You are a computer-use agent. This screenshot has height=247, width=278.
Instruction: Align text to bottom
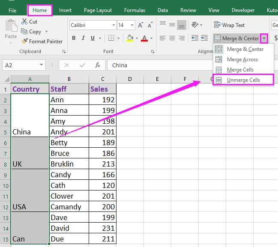pyautogui.click(x=182, y=25)
